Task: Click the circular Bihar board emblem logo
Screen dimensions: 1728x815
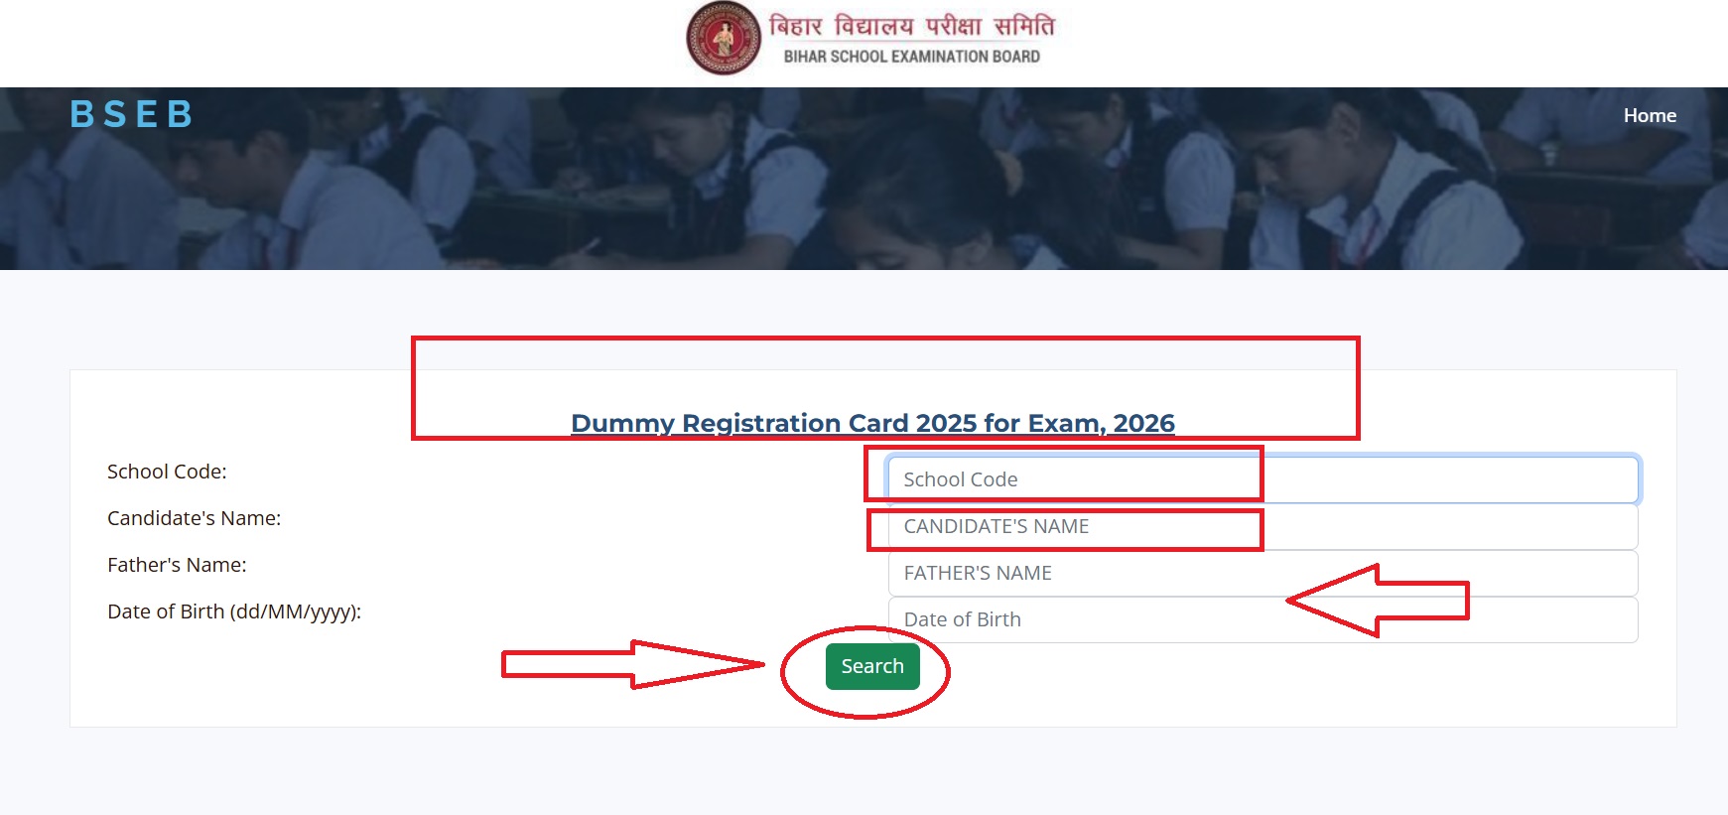Action: click(724, 39)
